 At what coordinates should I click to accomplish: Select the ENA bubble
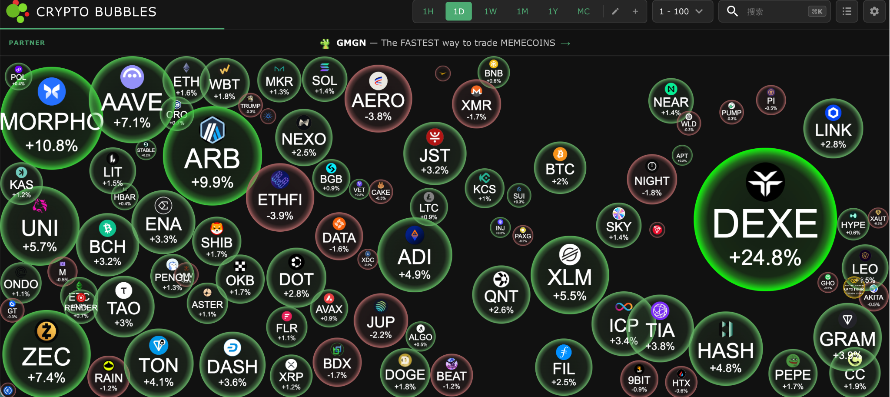[x=163, y=222]
